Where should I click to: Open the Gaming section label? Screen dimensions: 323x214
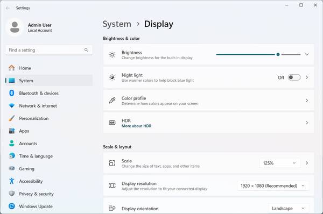point(27,168)
